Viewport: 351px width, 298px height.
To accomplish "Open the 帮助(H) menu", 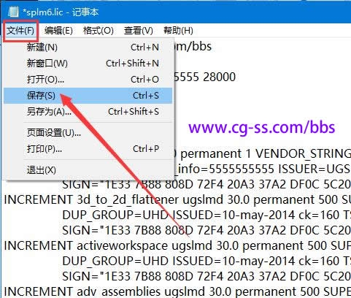I will click(178, 31).
